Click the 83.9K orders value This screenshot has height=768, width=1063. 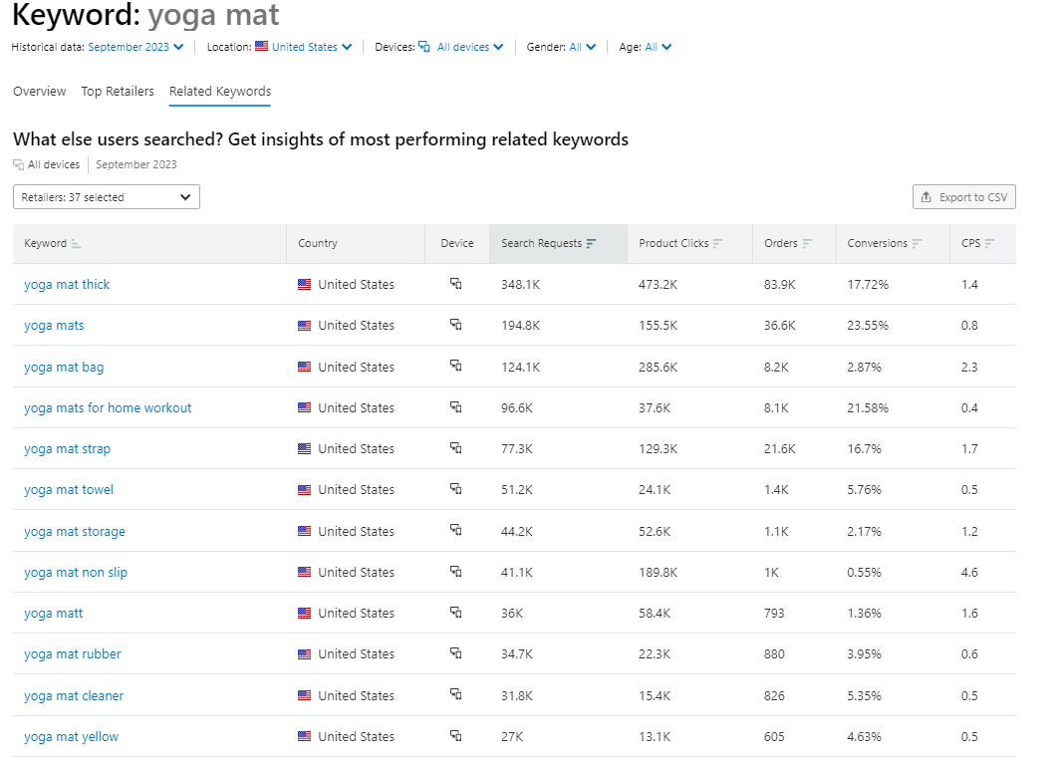point(780,285)
